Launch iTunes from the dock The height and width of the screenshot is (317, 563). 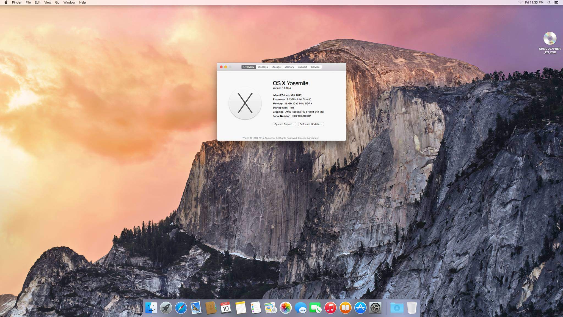pyautogui.click(x=330, y=308)
